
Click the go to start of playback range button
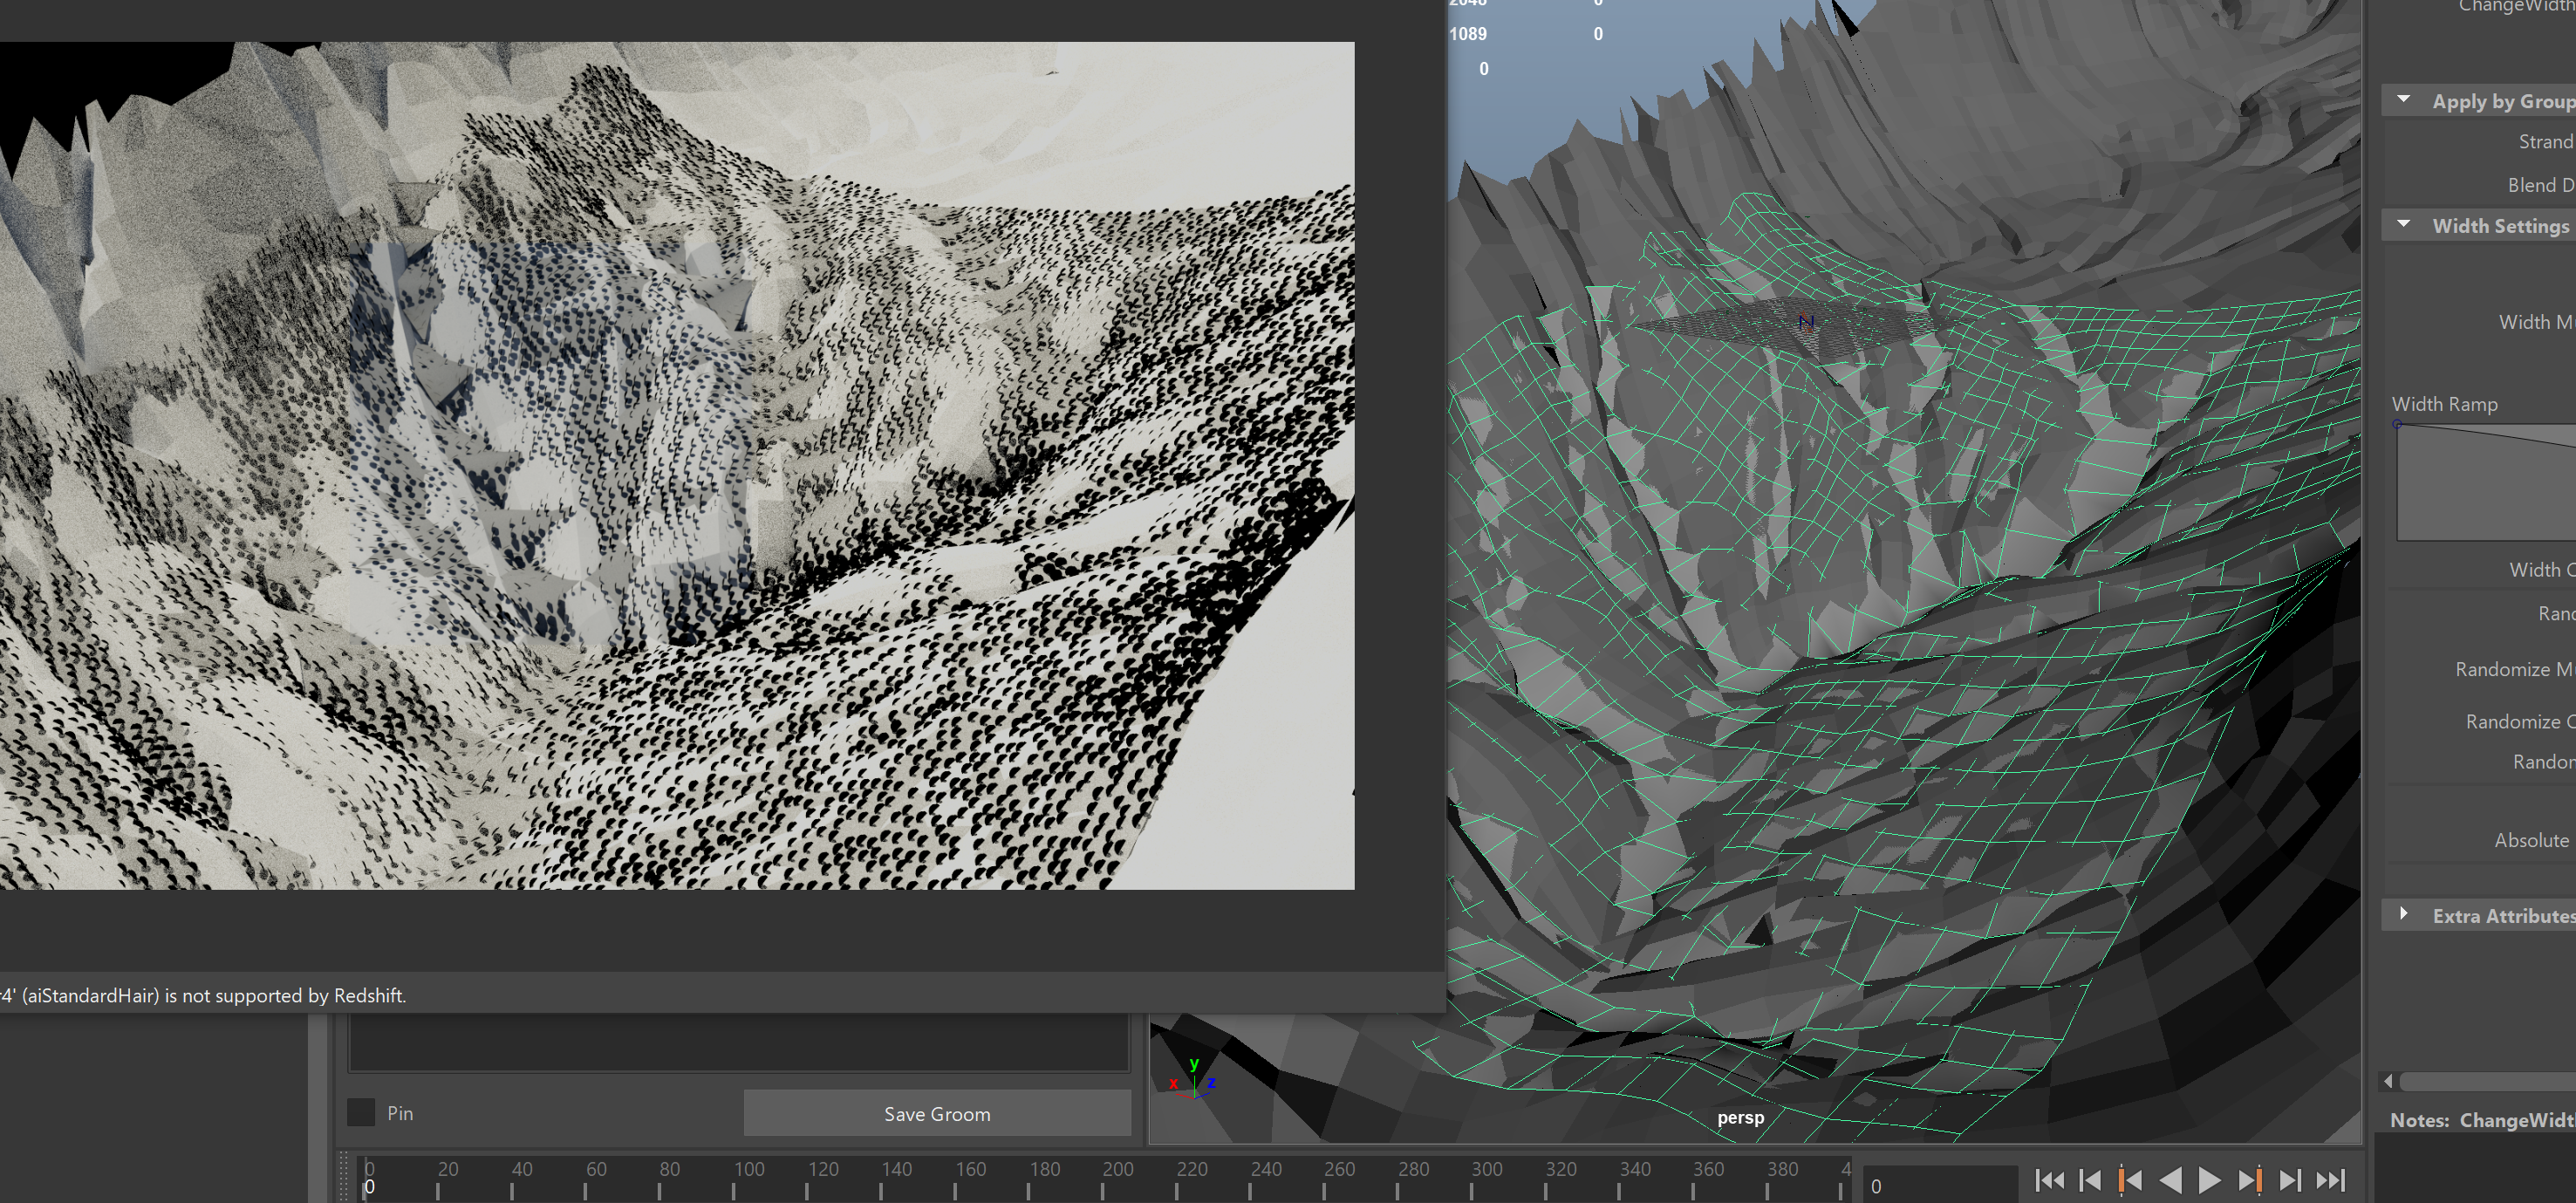tap(2049, 1180)
